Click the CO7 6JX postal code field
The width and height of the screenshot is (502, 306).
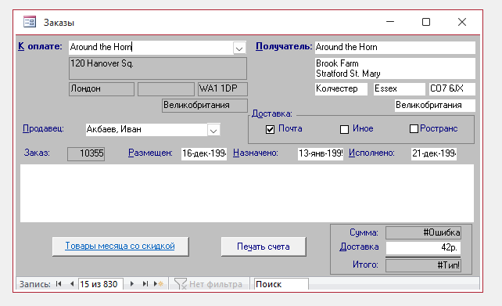(x=452, y=88)
